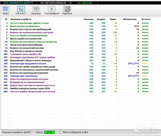Image resolution: width=161 pixels, height=136 pixels.
Task: Click the Остаток column header
Action: point(146,19)
